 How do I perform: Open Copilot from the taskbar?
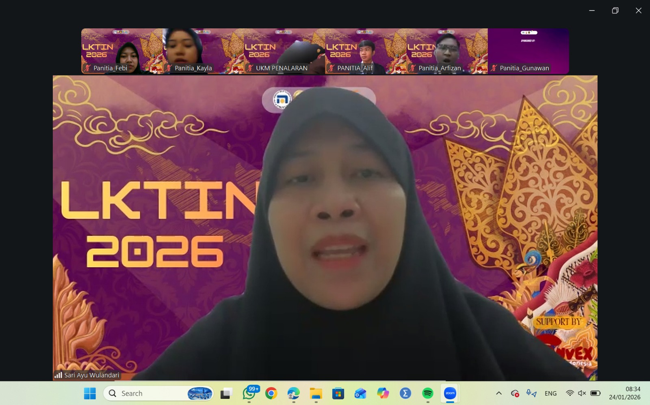click(x=382, y=393)
